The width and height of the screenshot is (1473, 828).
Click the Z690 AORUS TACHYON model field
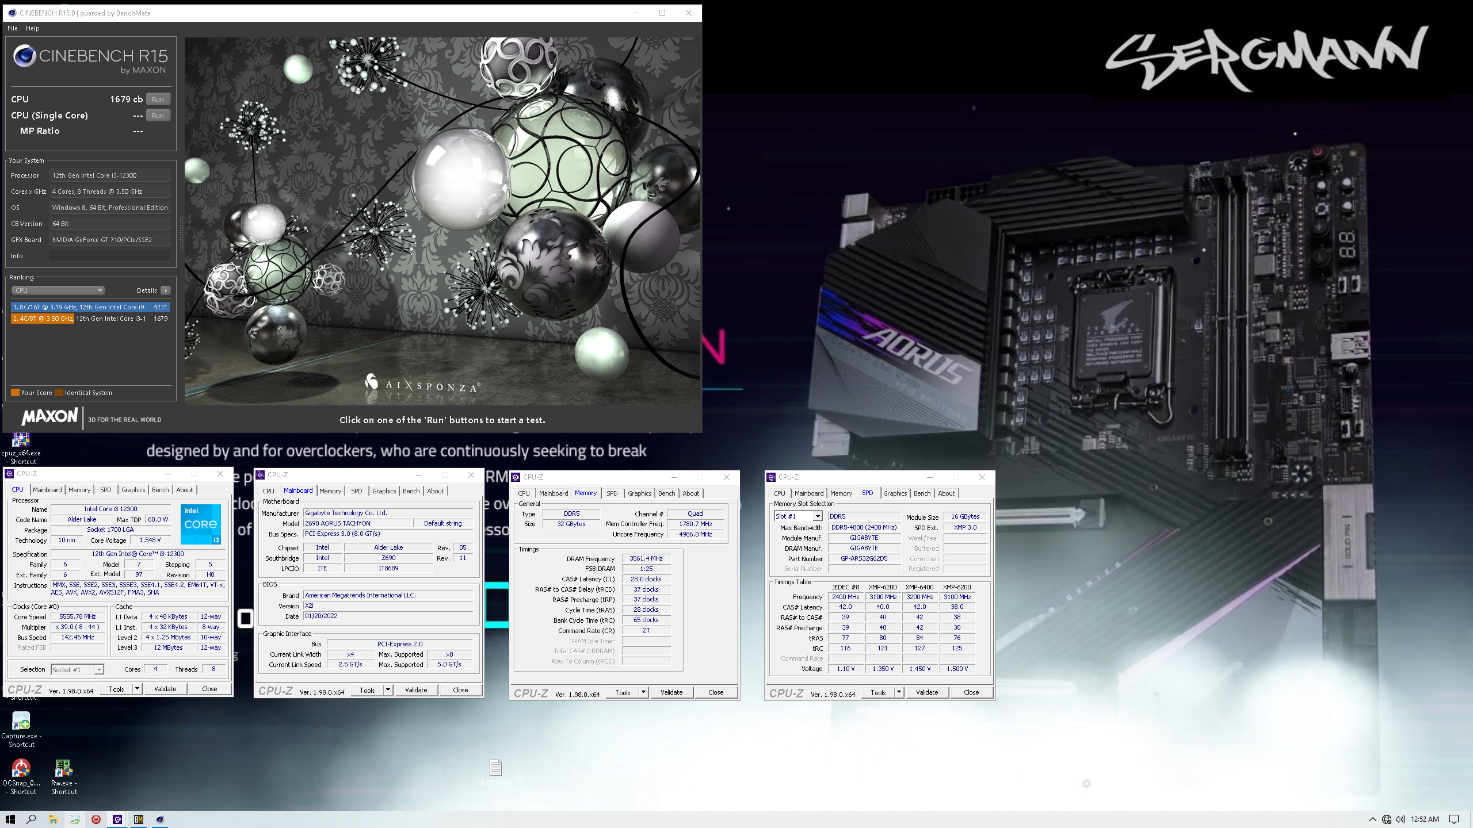click(x=358, y=523)
